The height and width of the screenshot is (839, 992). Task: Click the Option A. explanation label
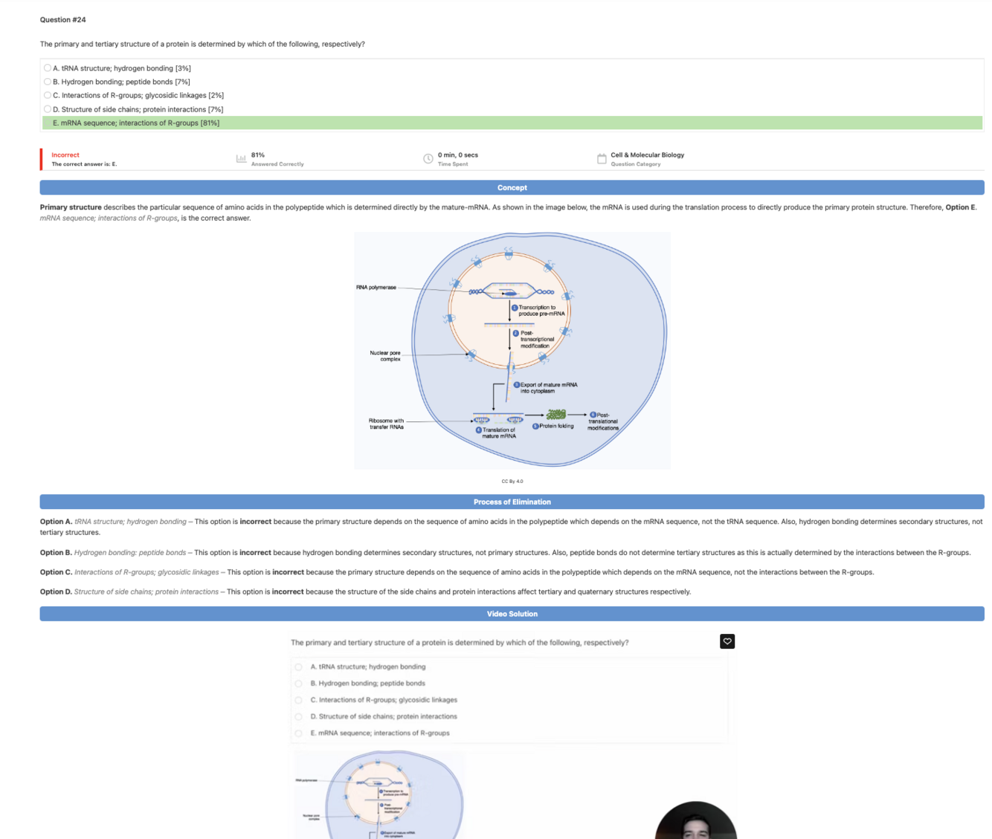(x=56, y=522)
